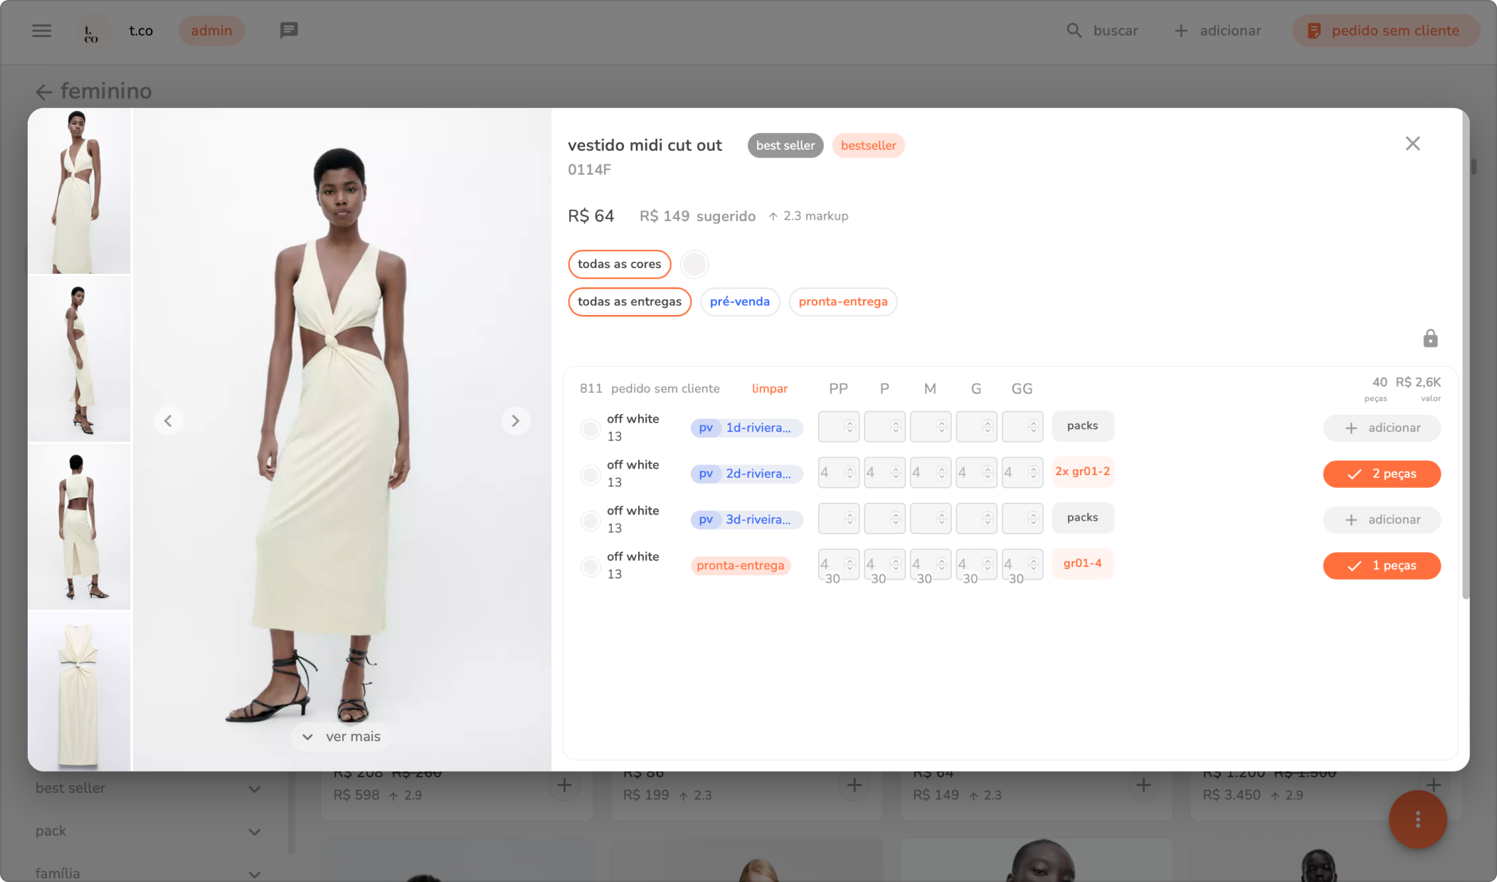
Task: Expand the best seller filter
Action: 254,789
